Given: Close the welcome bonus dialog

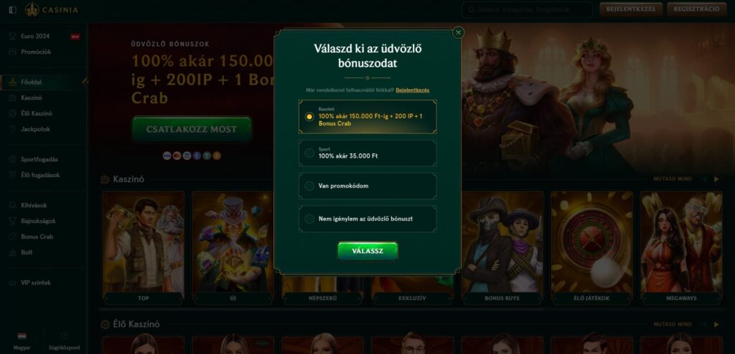Looking at the screenshot, I should (x=459, y=32).
